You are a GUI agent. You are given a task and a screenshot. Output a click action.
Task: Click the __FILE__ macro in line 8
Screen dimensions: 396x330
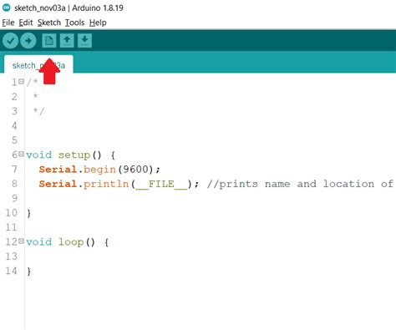pyautogui.click(x=161, y=184)
